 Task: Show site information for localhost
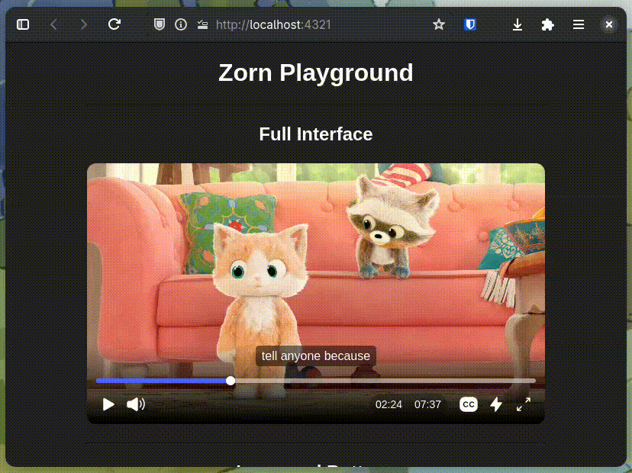pos(181,24)
